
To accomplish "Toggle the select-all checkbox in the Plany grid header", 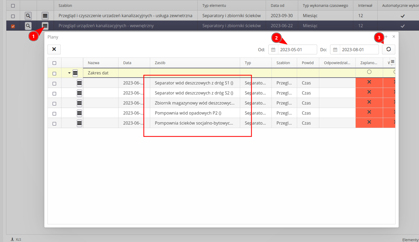I will [54, 63].
